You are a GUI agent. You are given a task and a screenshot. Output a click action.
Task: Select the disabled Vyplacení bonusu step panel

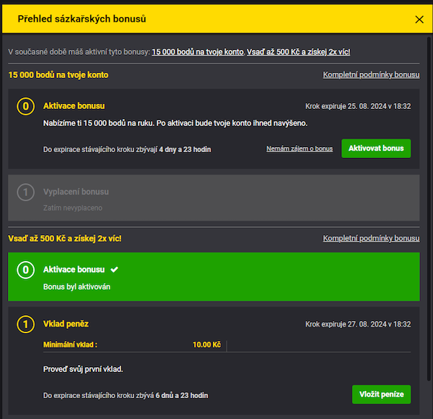point(214,198)
